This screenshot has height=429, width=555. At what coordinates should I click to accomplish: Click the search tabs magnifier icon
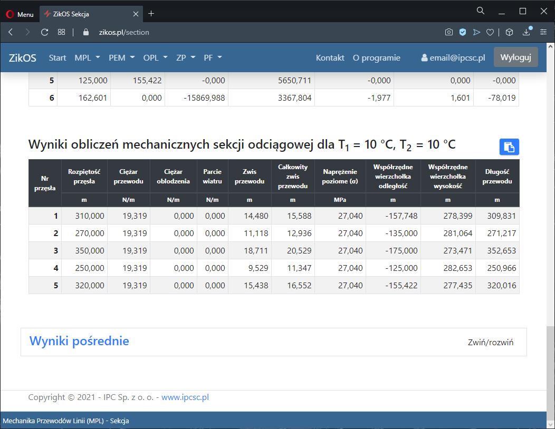[481, 11]
